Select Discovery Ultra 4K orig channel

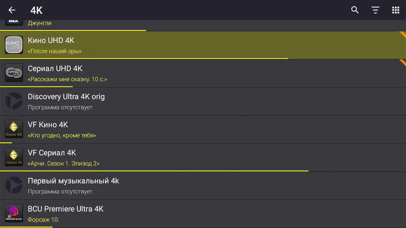click(x=66, y=97)
